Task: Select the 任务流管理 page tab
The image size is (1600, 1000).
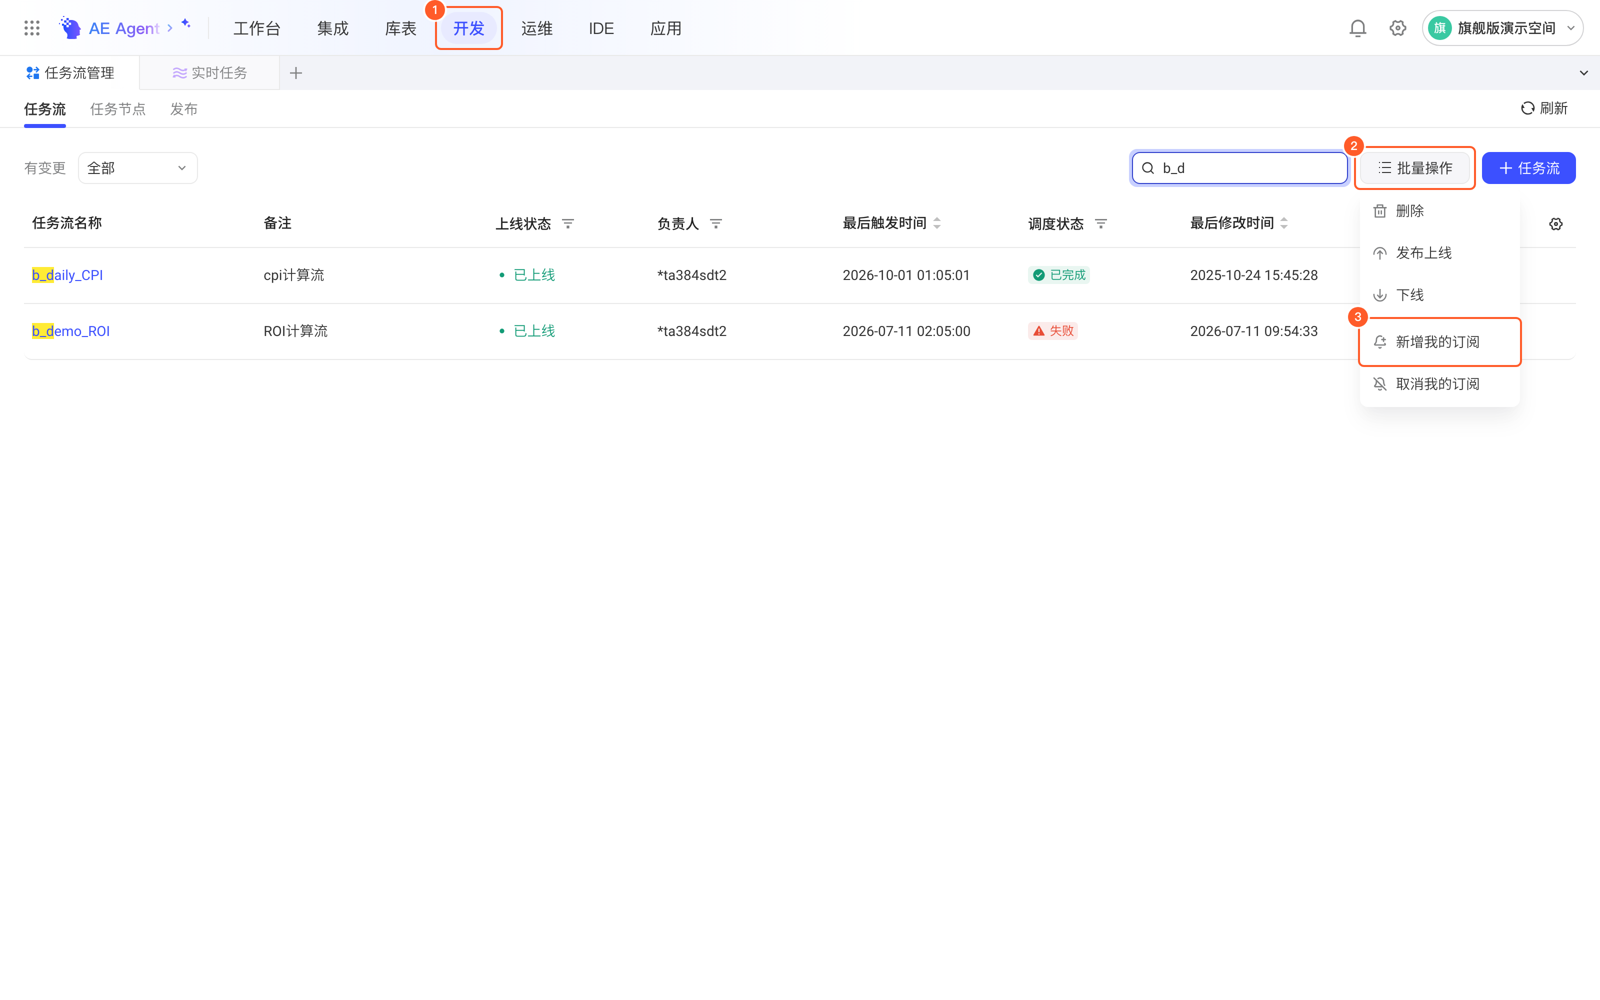Action: (x=70, y=73)
